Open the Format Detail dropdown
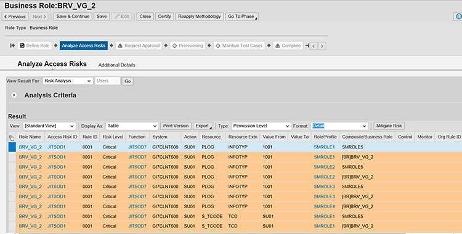The width and height of the screenshot is (462, 234). [339, 126]
